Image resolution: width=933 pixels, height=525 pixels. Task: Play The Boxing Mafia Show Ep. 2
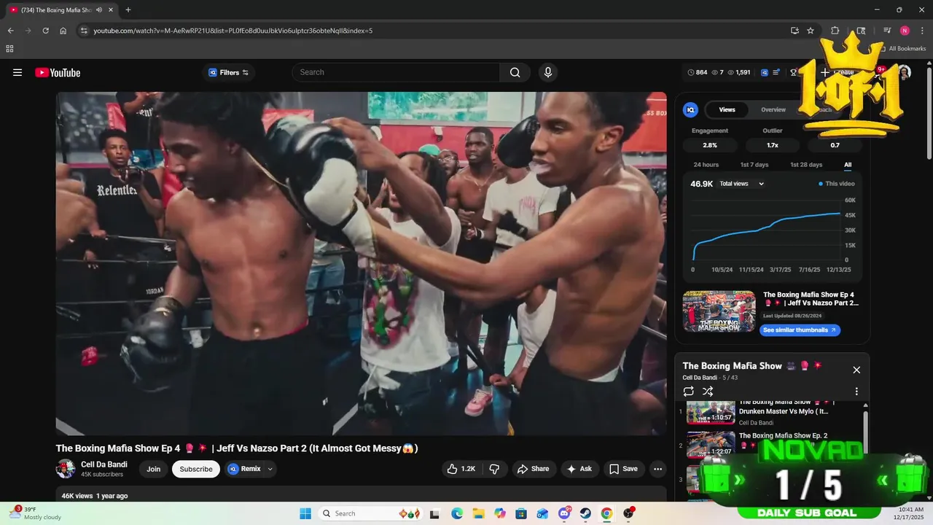pyautogui.click(x=771, y=445)
